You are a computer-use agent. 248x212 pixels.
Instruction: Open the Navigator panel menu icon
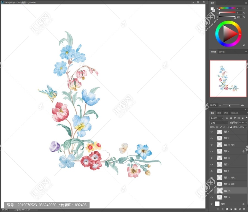tap(246, 52)
